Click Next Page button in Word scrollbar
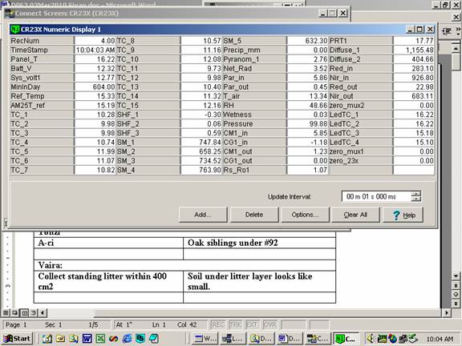 (x=456, y=304)
